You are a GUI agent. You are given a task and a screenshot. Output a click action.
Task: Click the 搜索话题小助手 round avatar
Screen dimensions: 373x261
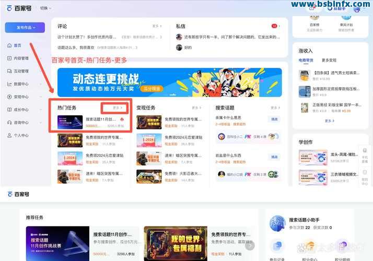pos(277,223)
